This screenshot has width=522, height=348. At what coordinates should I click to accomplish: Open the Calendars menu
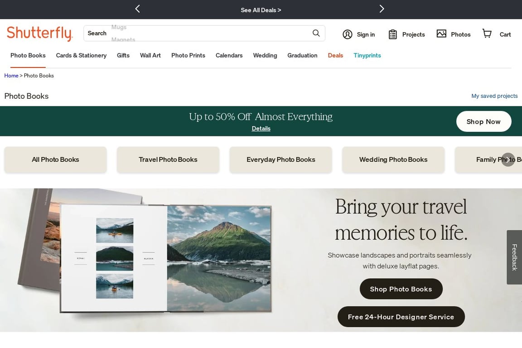click(x=229, y=56)
